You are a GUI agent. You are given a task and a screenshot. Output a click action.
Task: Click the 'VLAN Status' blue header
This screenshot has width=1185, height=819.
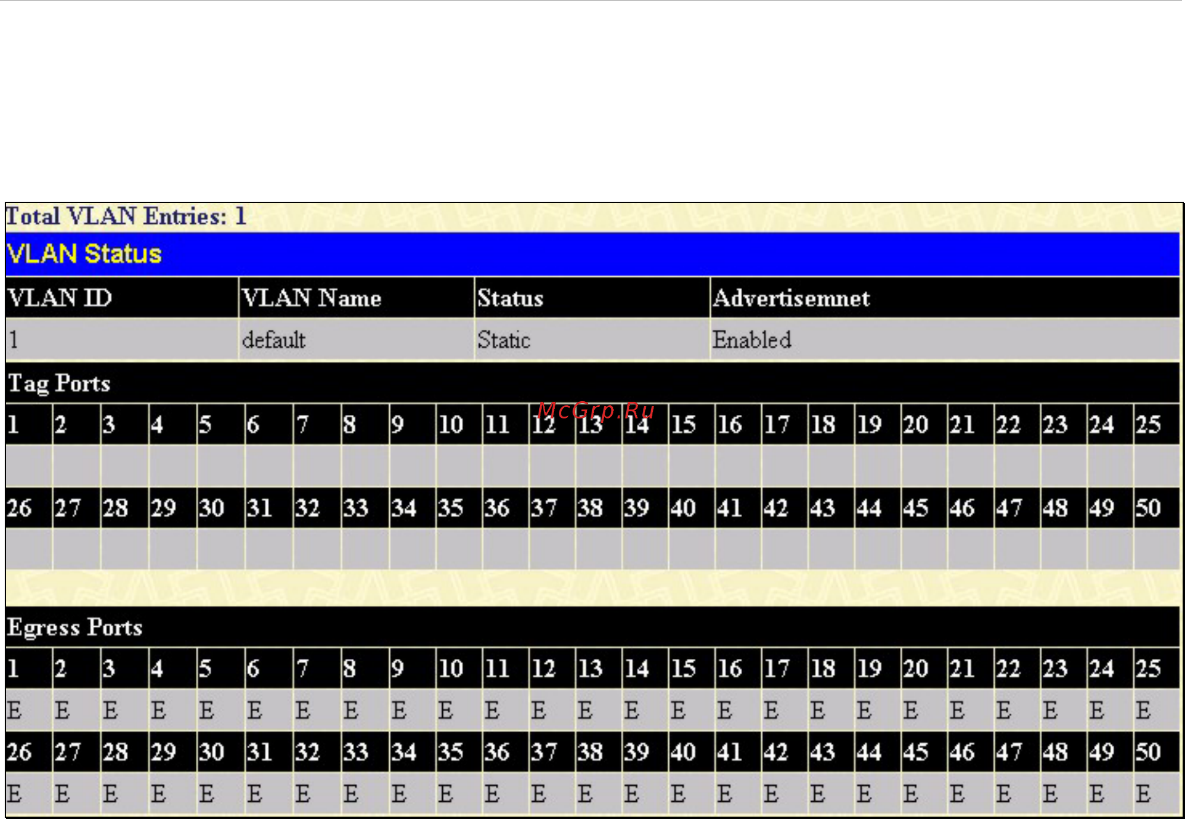(592, 254)
